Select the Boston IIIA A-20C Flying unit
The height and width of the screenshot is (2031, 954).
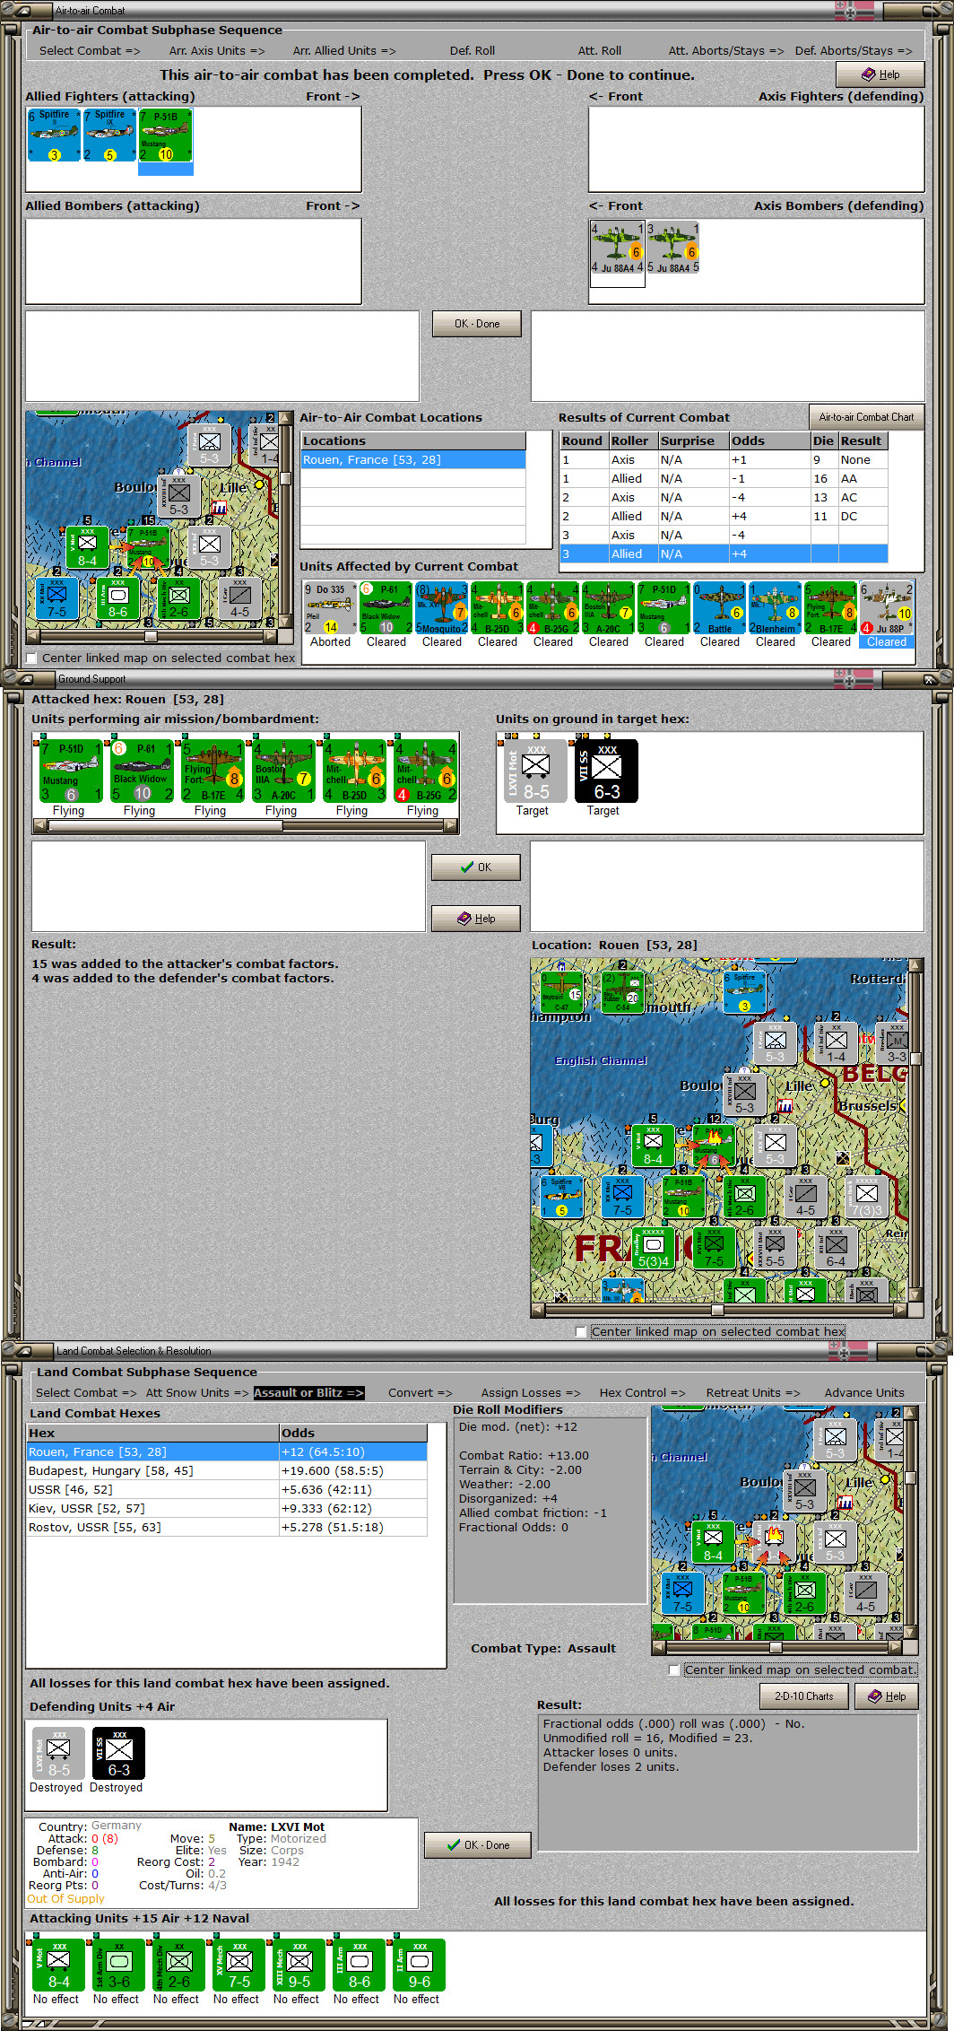pyautogui.click(x=283, y=771)
